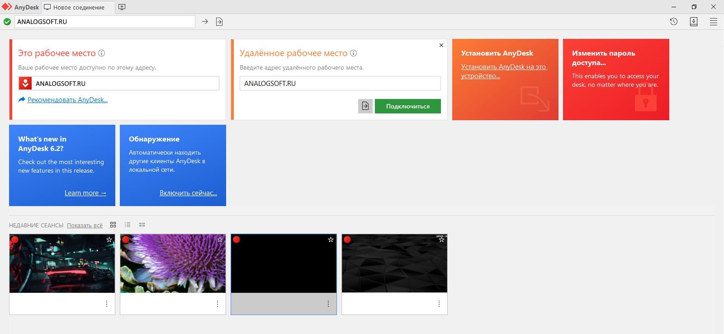Click the green connection status checkmark icon
This screenshot has width=724, height=334.
(7, 22)
